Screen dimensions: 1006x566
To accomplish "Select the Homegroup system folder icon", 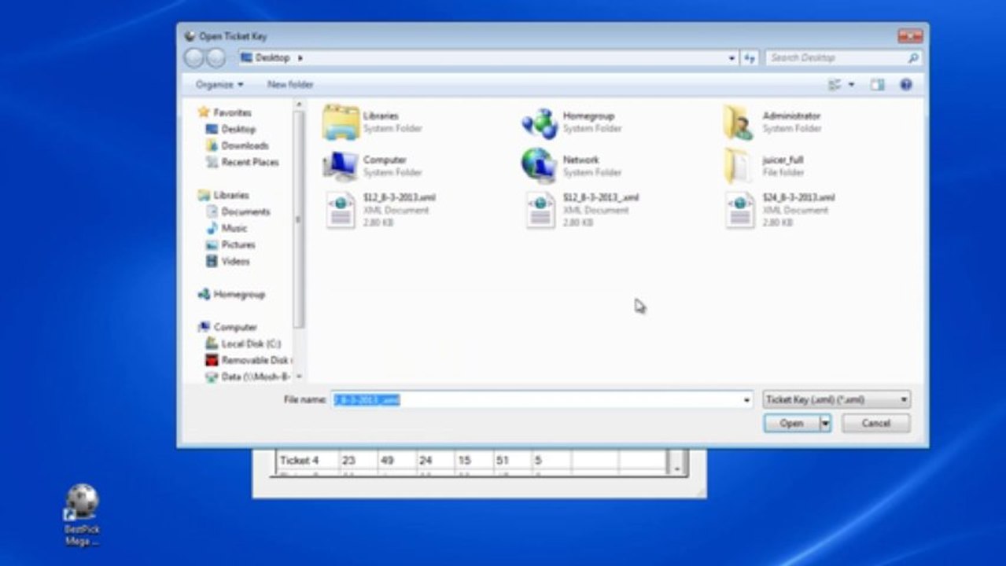I will [x=540, y=123].
